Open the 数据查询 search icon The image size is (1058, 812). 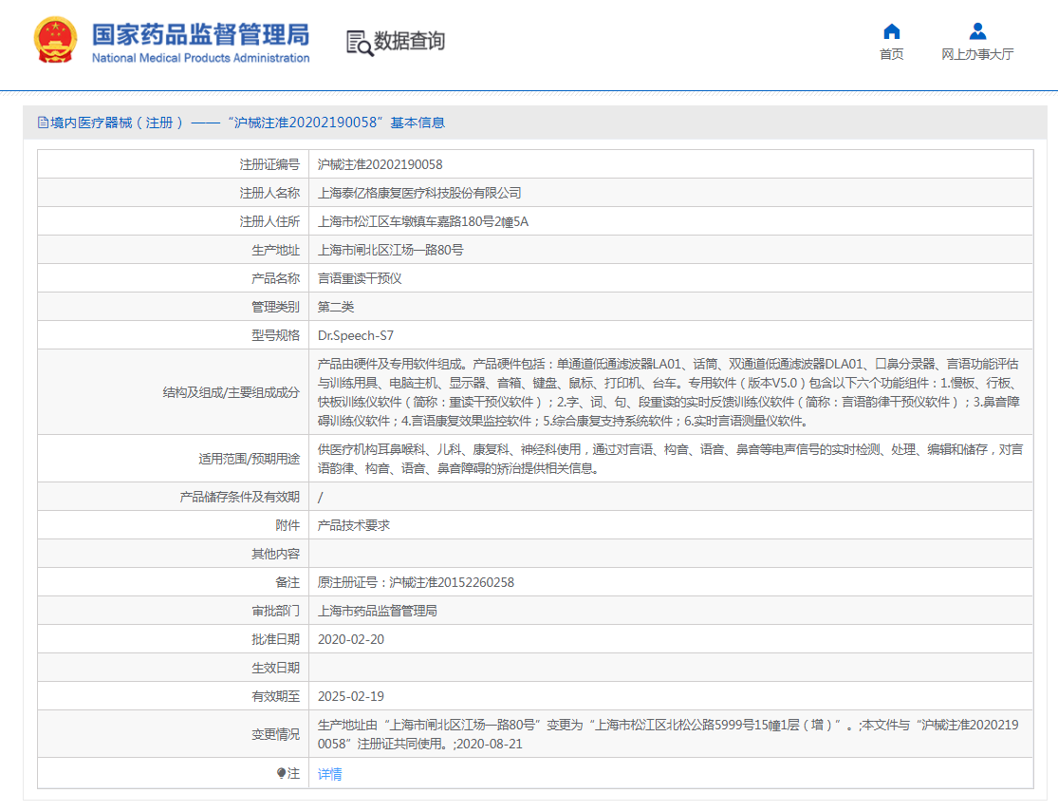pyautogui.click(x=360, y=43)
